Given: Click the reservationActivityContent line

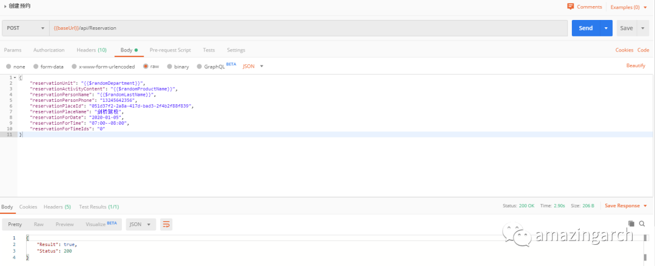Looking at the screenshot, I should [x=104, y=89].
